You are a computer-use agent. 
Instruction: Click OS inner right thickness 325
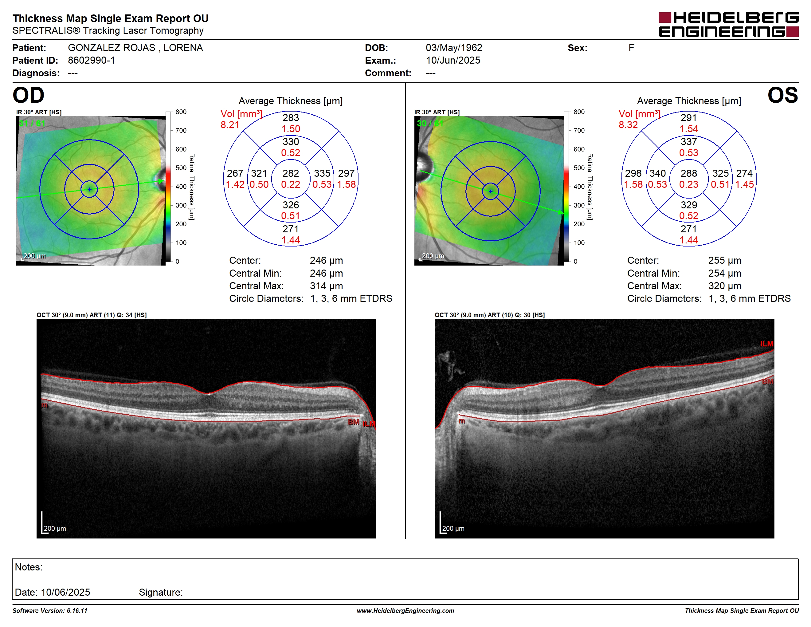(720, 173)
